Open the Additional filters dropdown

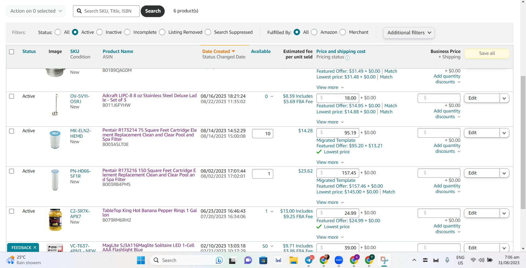coord(409,33)
